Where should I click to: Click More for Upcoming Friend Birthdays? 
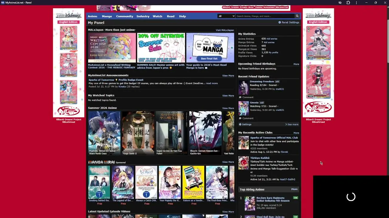[296, 64]
